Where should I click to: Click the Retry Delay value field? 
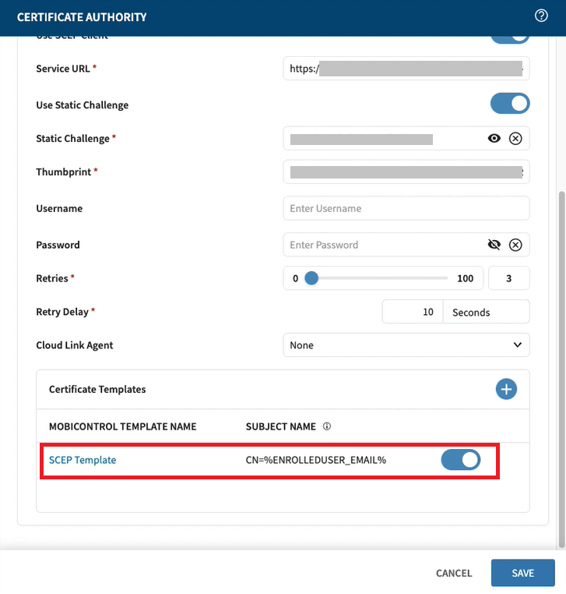pos(413,312)
